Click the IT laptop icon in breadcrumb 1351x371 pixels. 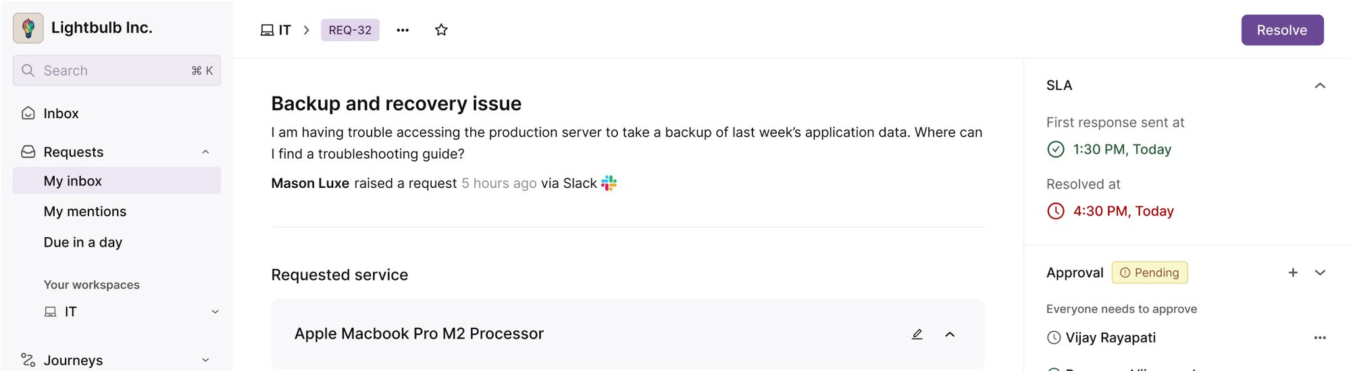click(x=267, y=30)
